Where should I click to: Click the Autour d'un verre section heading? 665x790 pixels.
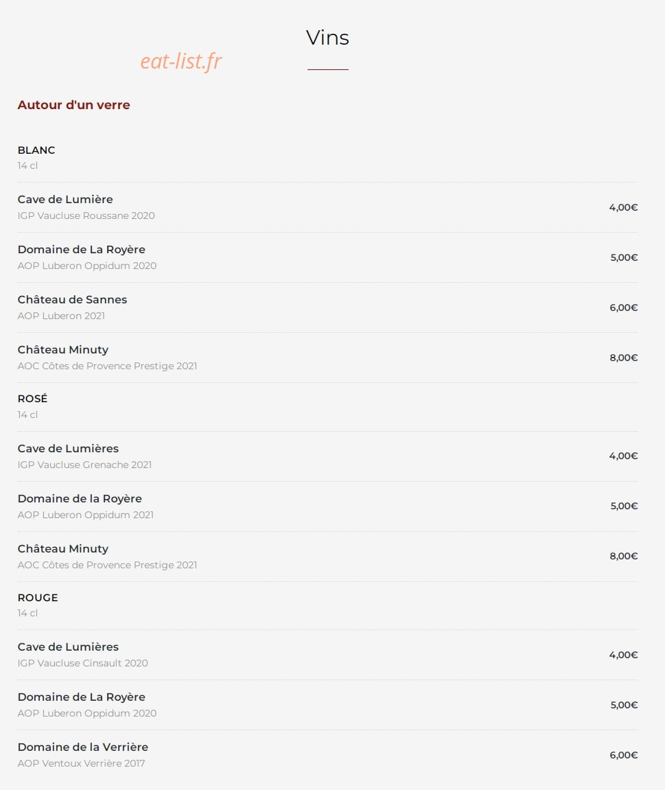point(73,105)
